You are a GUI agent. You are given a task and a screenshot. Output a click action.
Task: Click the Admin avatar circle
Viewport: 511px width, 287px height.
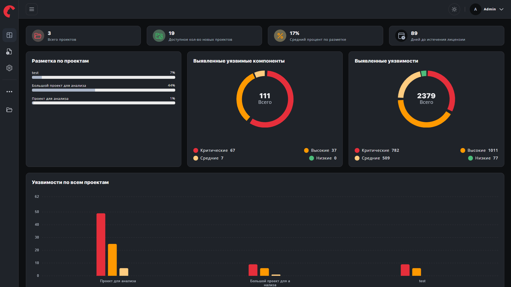click(475, 9)
